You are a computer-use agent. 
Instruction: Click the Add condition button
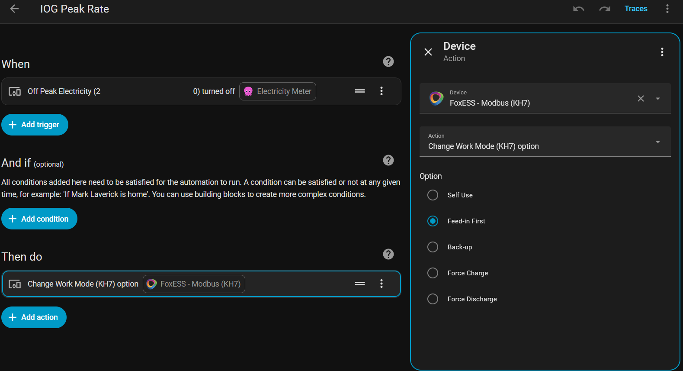(39, 219)
